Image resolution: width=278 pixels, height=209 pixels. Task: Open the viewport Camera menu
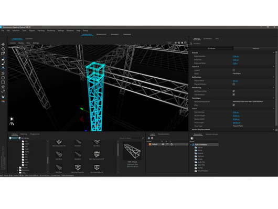[13, 43]
